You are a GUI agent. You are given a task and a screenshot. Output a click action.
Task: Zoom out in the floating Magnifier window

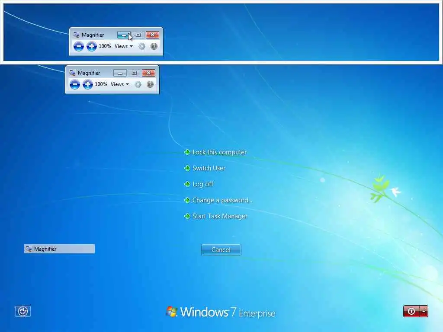coord(74,84)
